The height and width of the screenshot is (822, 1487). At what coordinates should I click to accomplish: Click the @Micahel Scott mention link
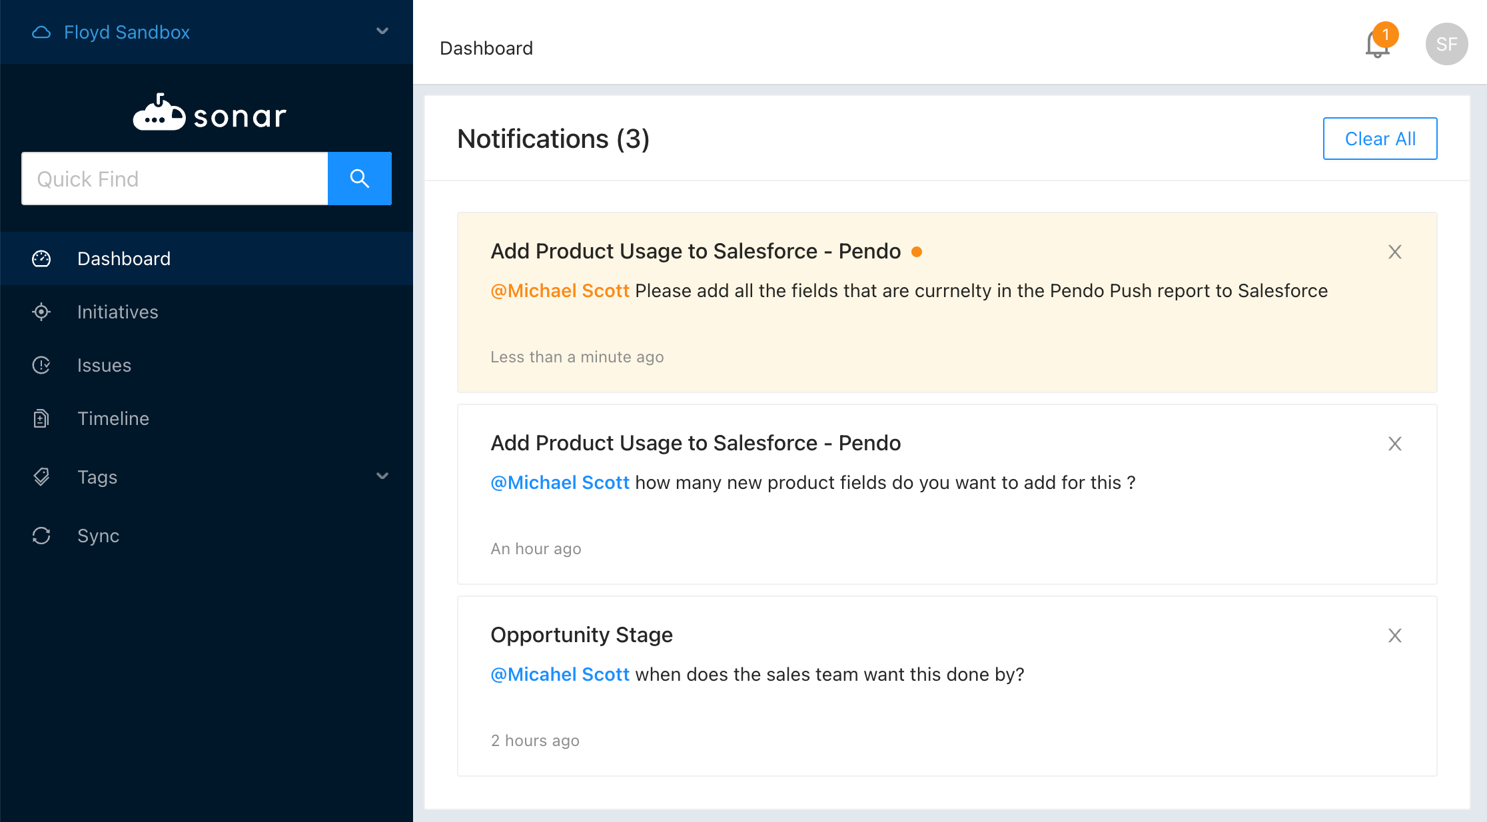pyautogui.click(x=560, y=674)
